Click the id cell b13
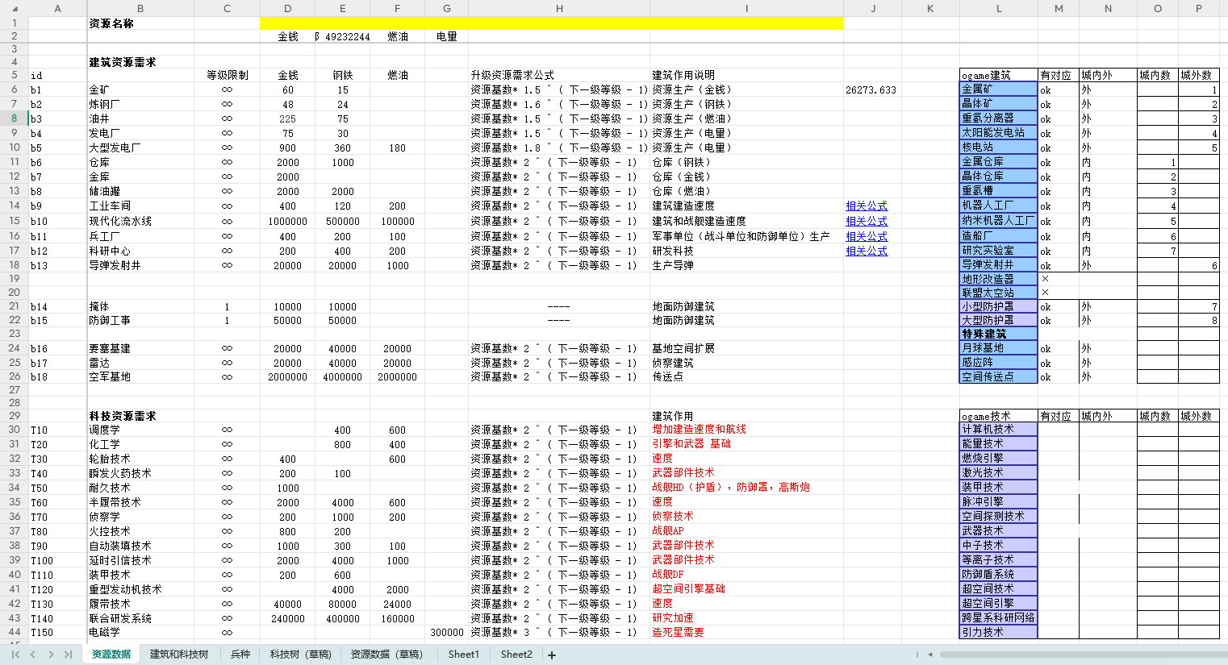 click(x=57, y=266)
